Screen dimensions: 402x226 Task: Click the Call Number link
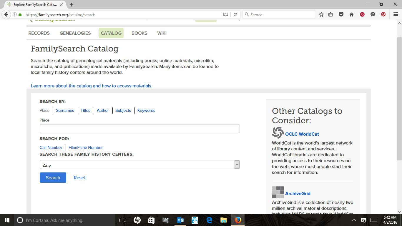51,148
